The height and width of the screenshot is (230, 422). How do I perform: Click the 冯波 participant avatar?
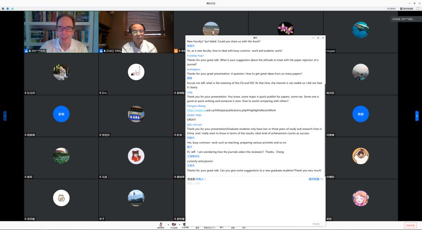[x=136, y=156]
